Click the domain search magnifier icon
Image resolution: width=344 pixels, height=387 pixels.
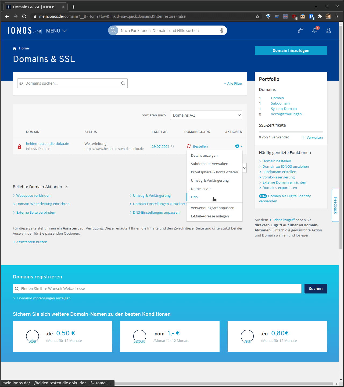[123, 83]
